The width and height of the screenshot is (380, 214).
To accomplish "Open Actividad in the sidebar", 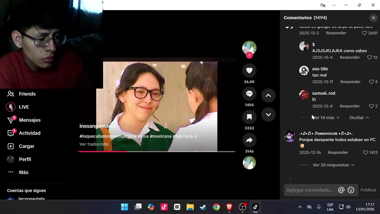I will [x=24, y=133].
